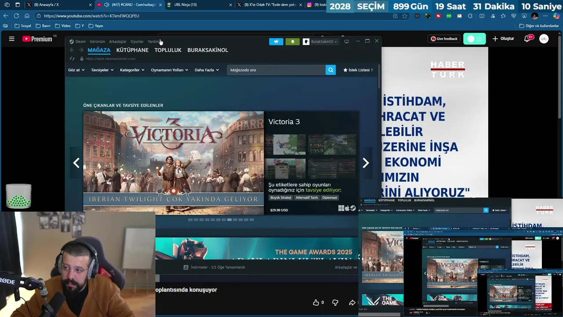Image resolution: width=563 pixels, height=317 pixels.
Task: Open the YouTube account avatar menu
Action: tap(544, 39)
